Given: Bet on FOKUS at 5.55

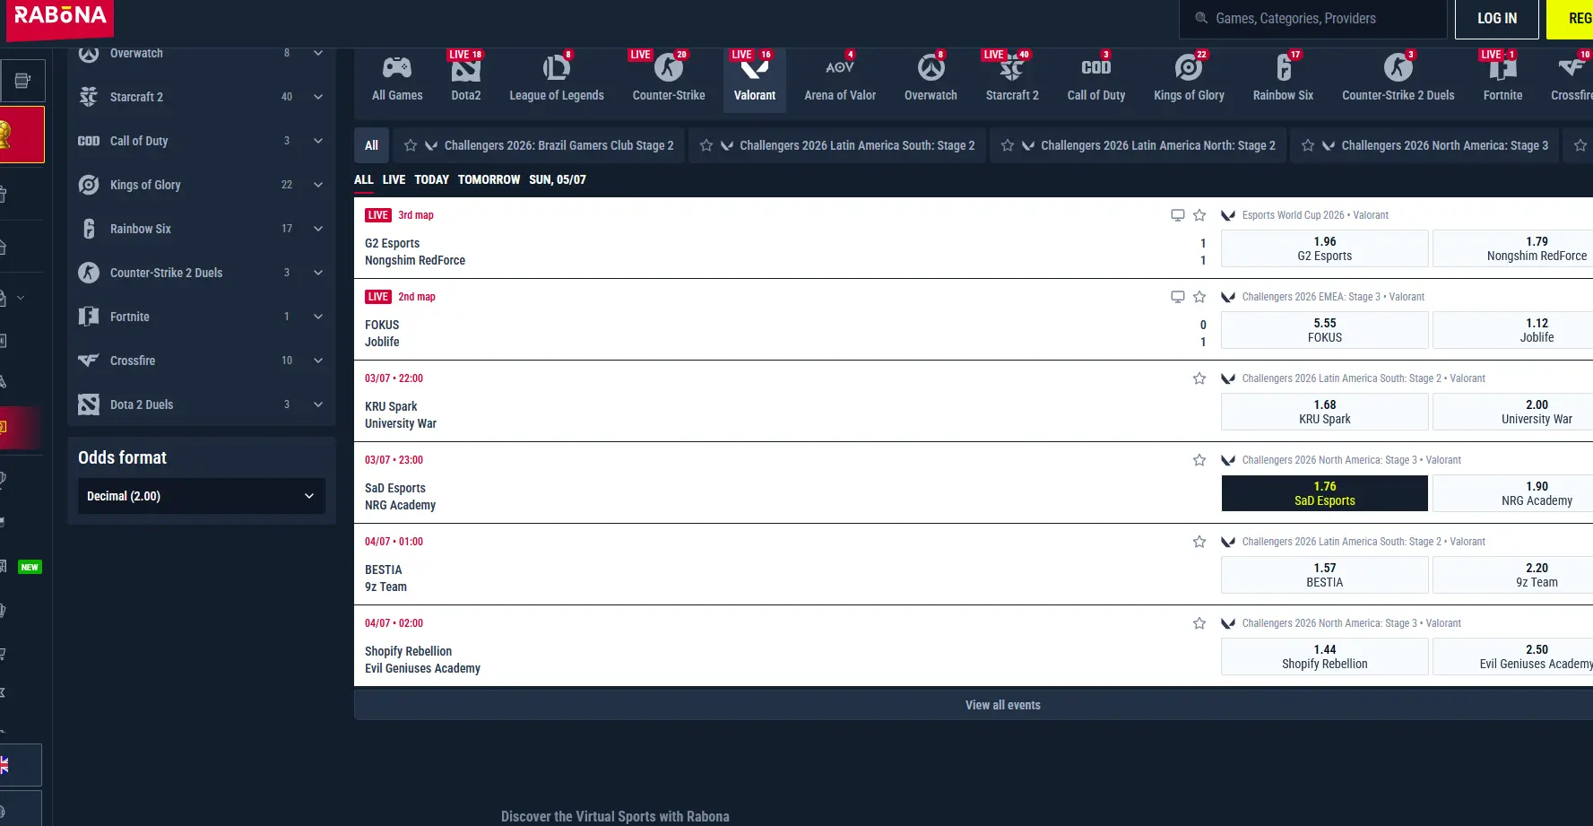Looking at the screenshot, I should pos(1325,330).
